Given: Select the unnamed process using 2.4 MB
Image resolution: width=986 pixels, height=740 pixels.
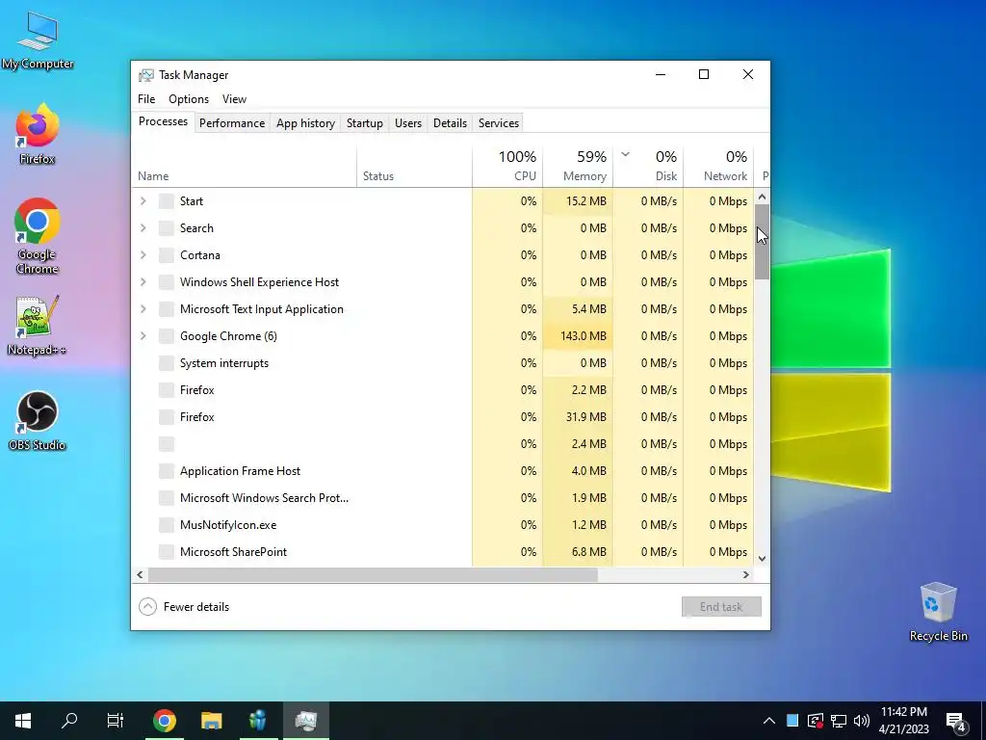Looking at the screenshot, I should (x=443, y=444).
